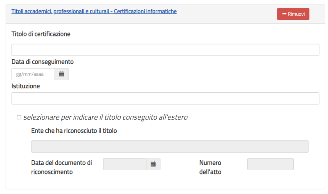328x194 pixels.
Task: Click the 'Istituzione' label text
Action: [x=26, y=86]
